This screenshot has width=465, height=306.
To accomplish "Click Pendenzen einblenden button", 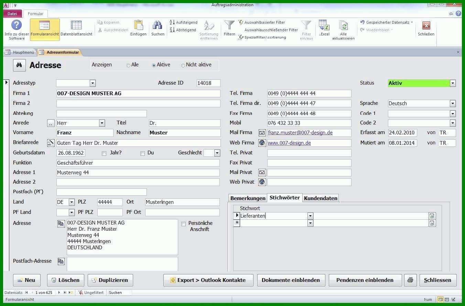I will (x=365, y=280).
